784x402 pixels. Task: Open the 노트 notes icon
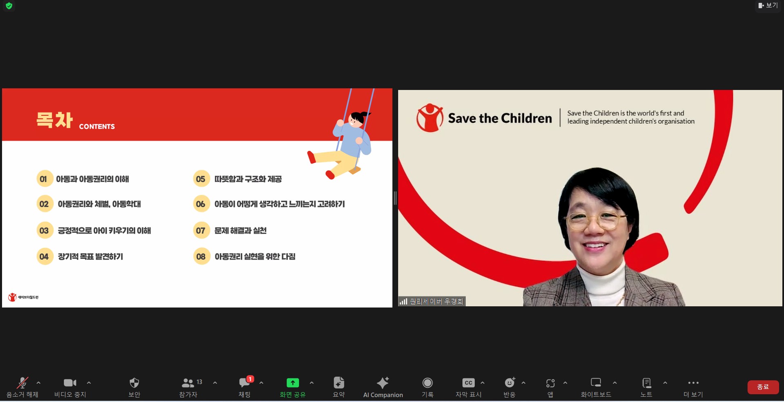[646, 387]
